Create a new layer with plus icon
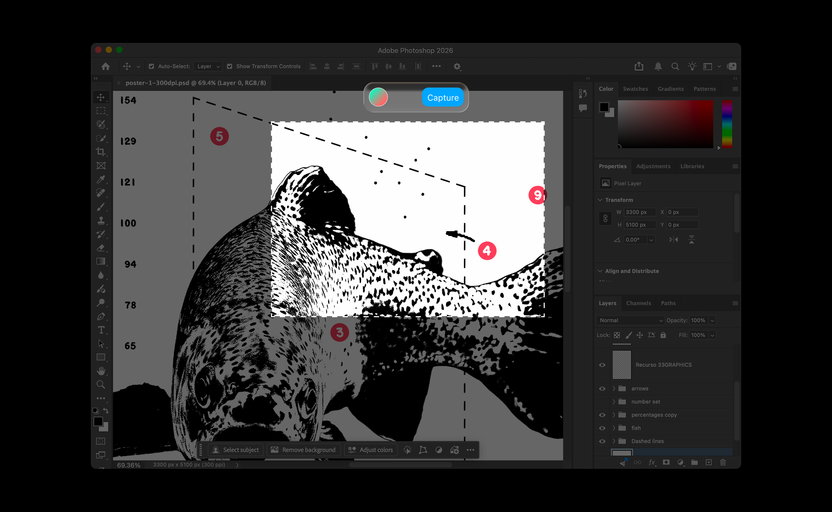This screenshot has height=512, width=832. point(708,462)
